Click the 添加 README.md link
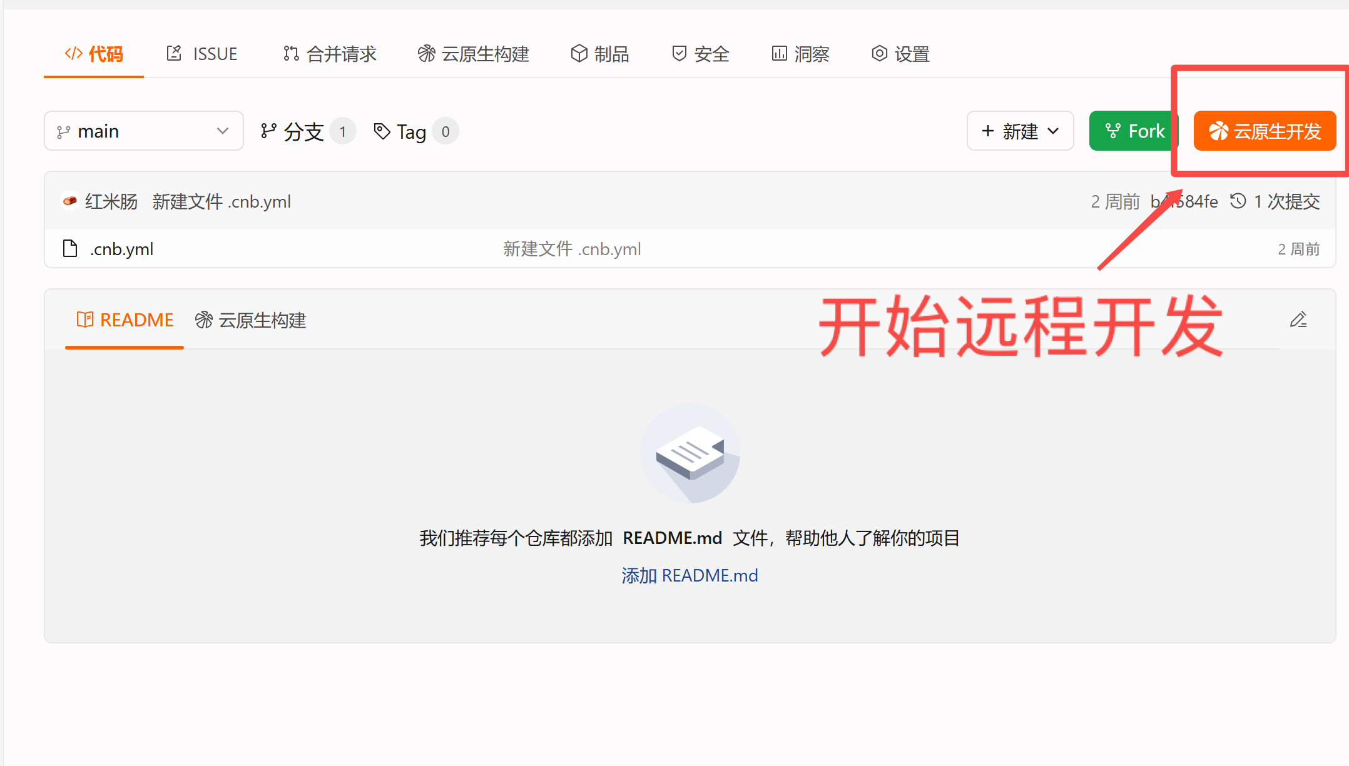 point(690,575)
